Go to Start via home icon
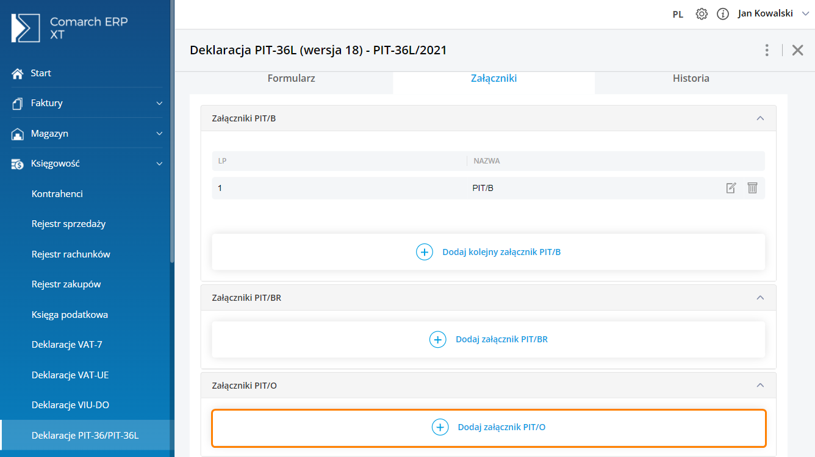Viewport: 815px width, 457px height. click(18, 73)
